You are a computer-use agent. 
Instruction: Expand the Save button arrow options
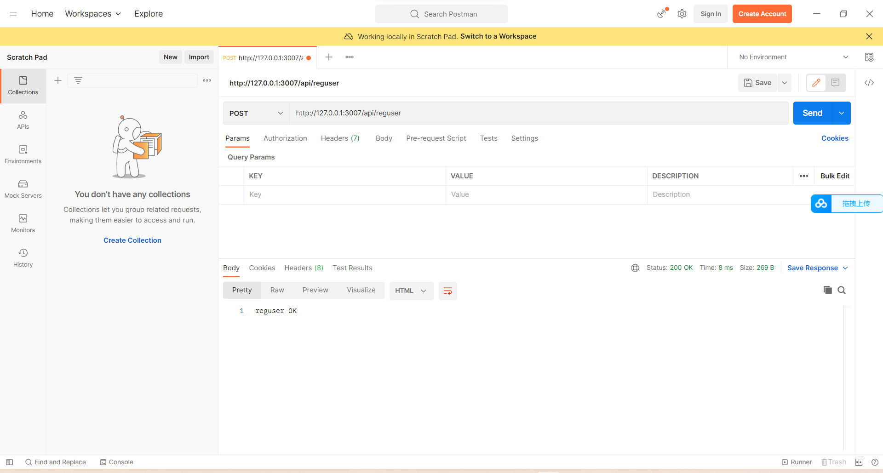point(785,83)
